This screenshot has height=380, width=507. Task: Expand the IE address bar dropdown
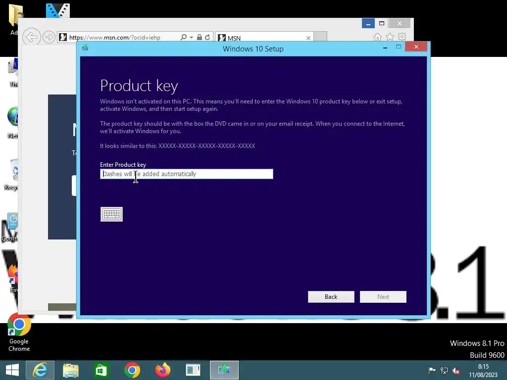(192, 38)
